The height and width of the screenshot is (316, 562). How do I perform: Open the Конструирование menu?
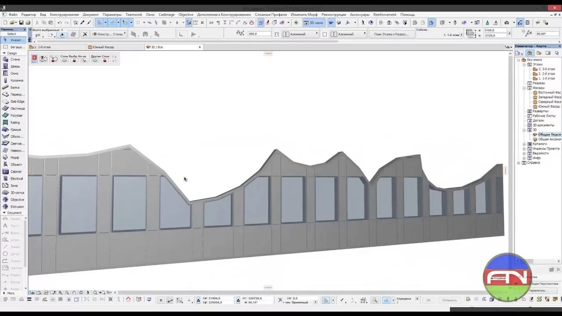coord(65,14)
